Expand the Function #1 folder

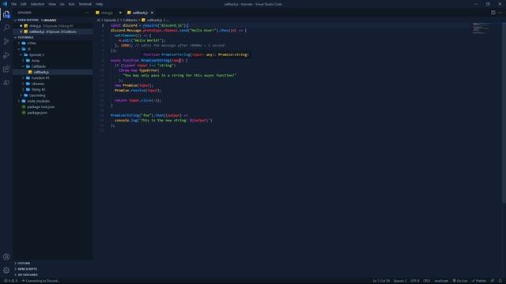[x=53, y=78]
